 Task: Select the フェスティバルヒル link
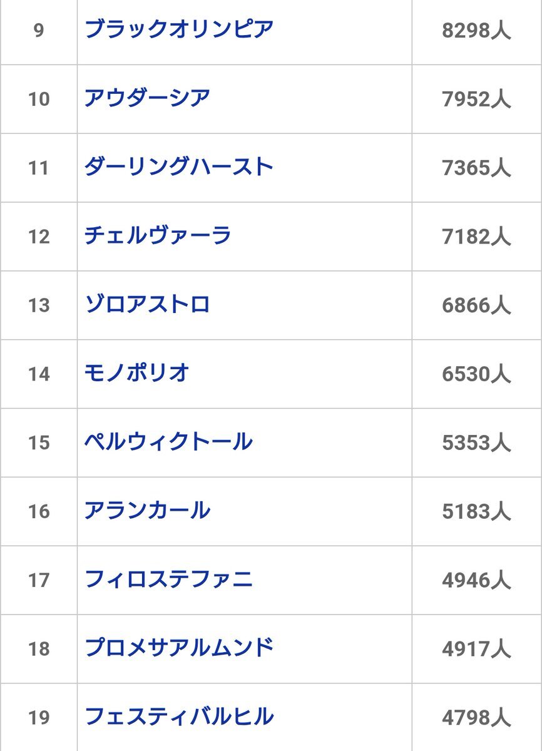[179, 717]
